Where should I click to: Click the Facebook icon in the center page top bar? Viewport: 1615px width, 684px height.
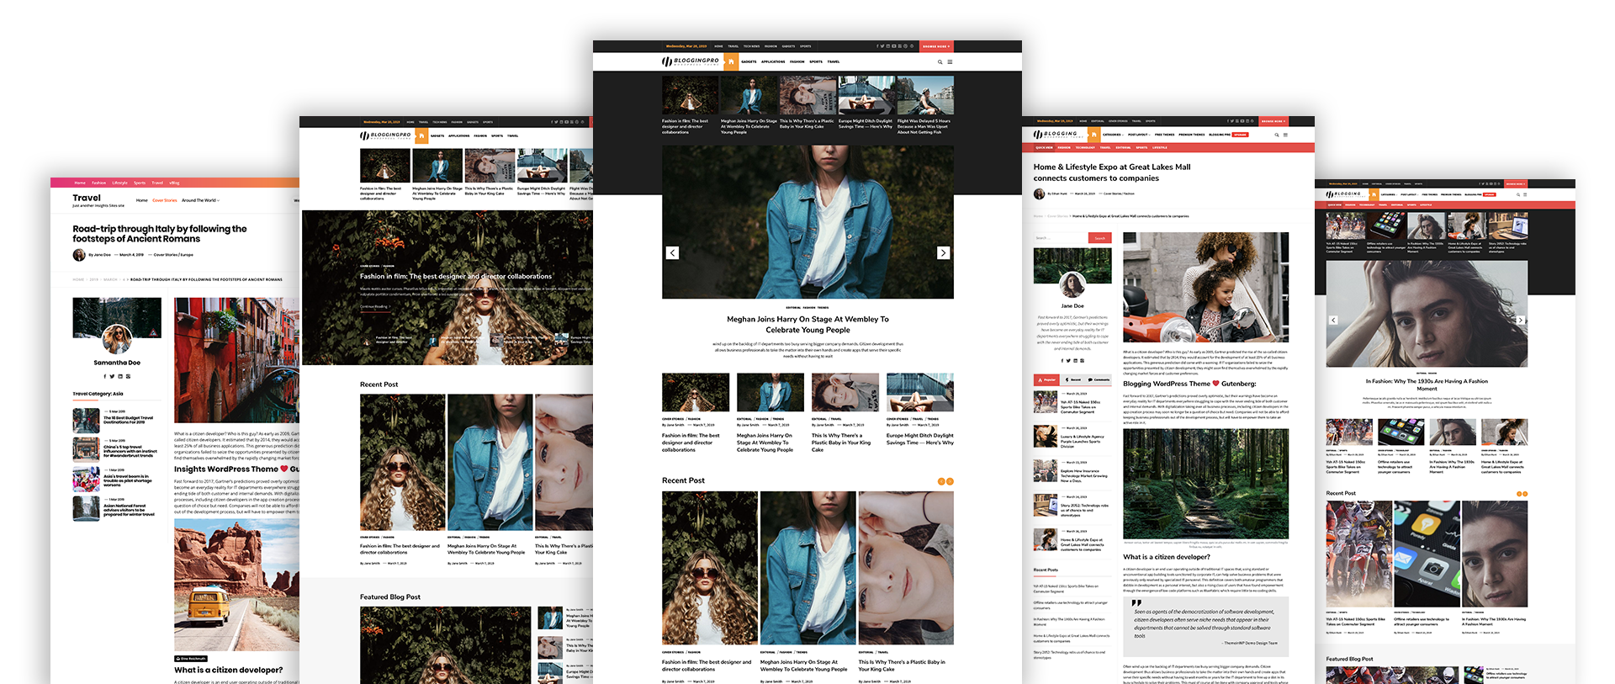pos(878,46)
